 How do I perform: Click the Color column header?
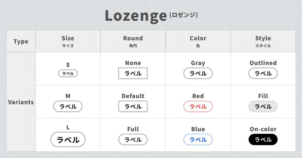[x=198, y=41]
